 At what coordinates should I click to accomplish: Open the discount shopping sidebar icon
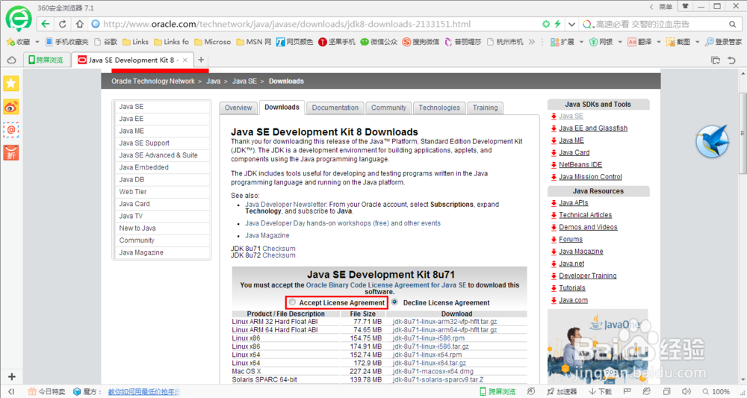11,152
